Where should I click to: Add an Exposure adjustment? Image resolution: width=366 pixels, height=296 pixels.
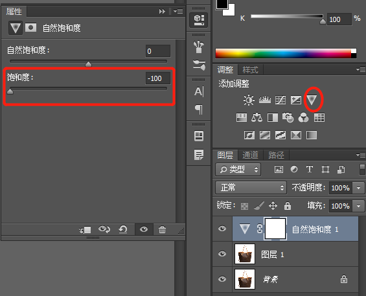(296, 100)
